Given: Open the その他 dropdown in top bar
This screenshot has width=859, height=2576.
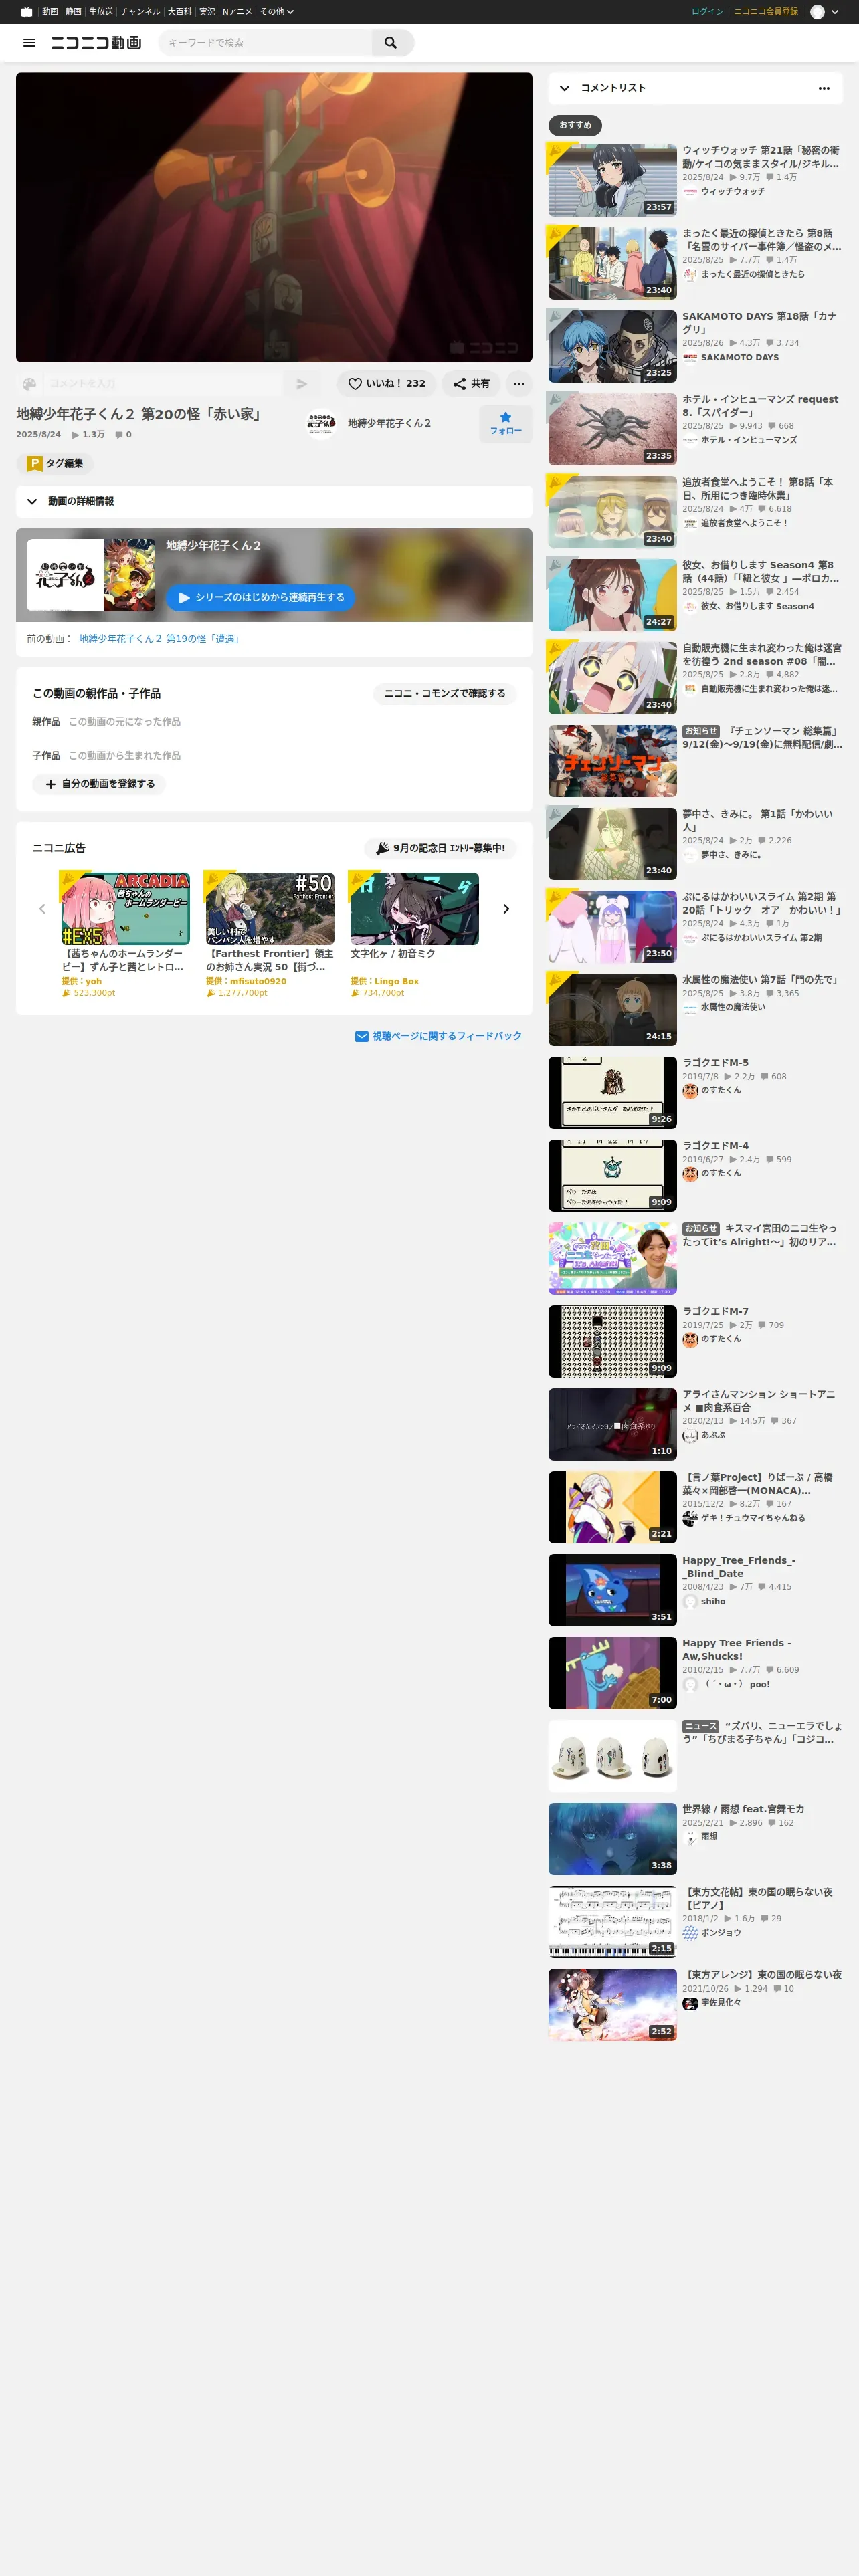Looking at the screenshot, I should 277,12.
